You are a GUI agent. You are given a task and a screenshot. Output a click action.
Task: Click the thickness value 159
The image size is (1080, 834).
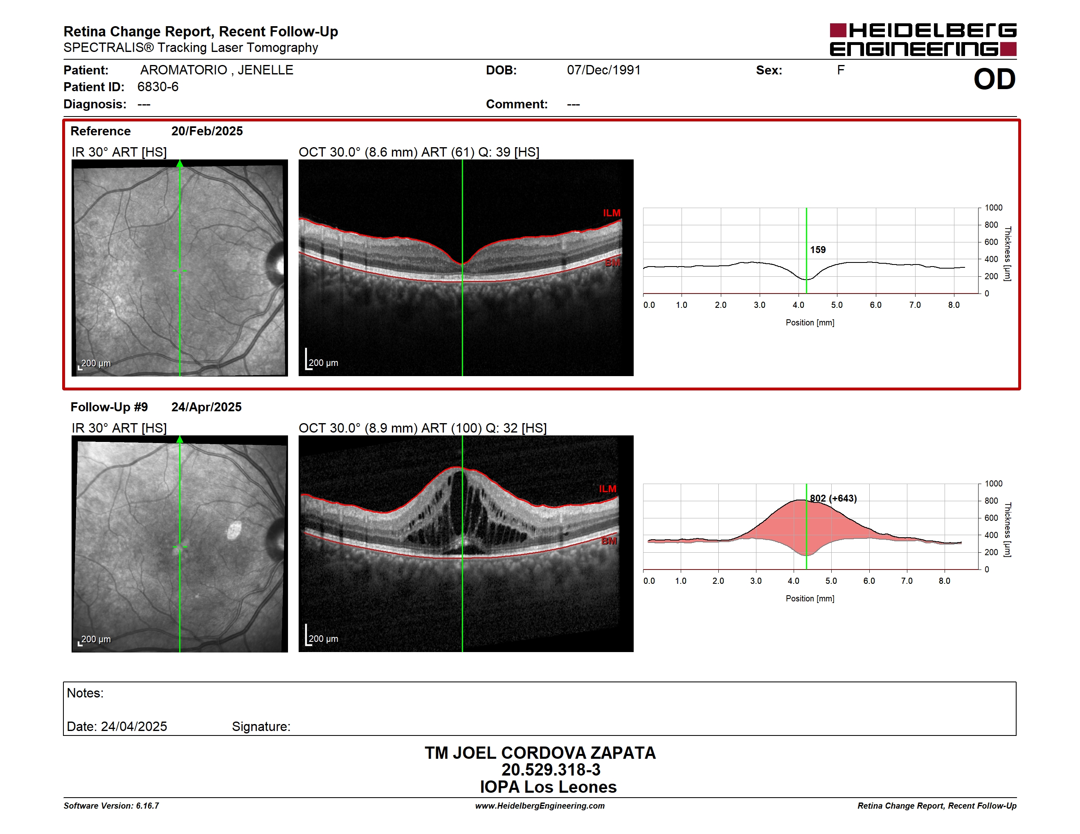coord(818,249)
